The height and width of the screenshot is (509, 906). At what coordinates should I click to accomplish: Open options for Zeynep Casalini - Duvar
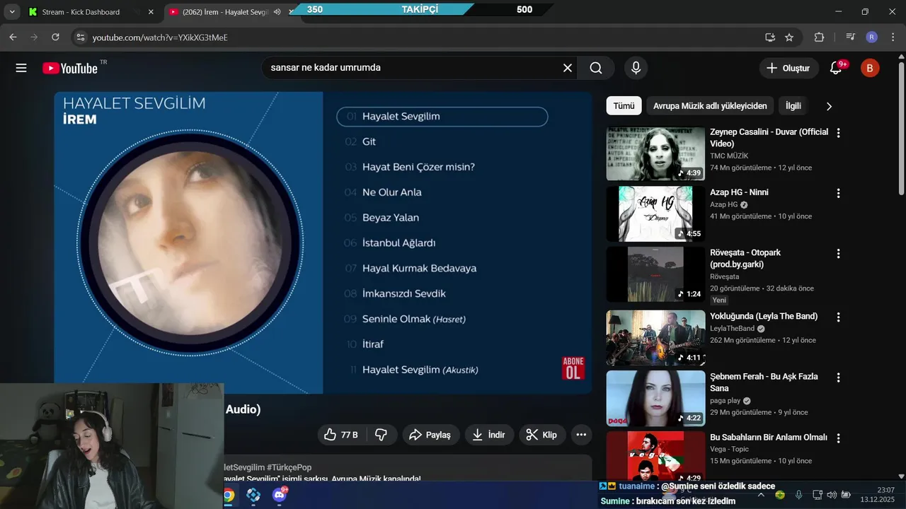click(838, 133)
